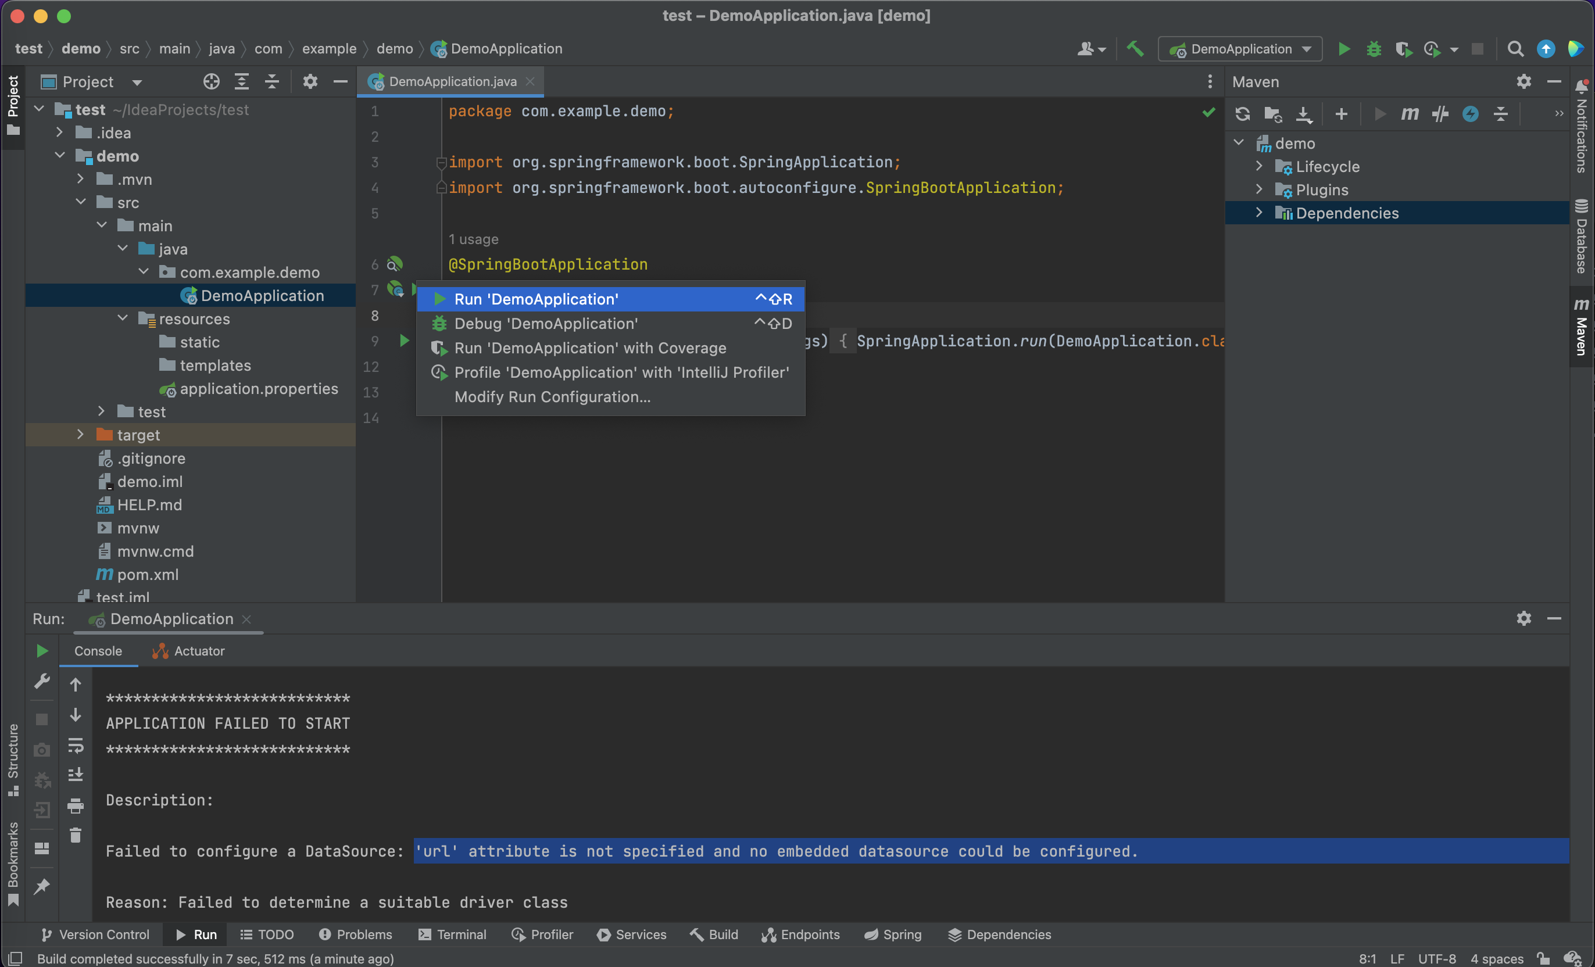This screenshot has height=967, width=1595.
Task: Click Modify Run Configuration... option
Action: (552, 397)
